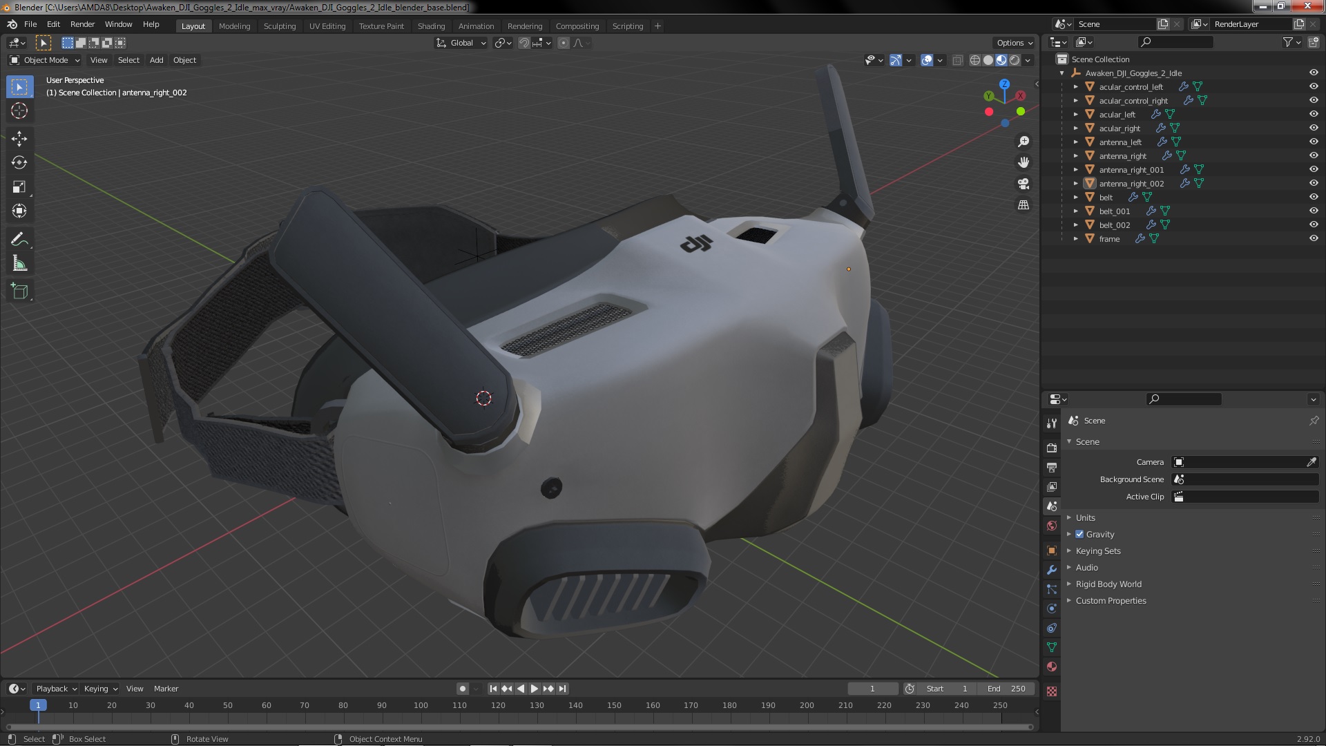Collapse the Awaken_DJI_Goggles_2_Idle collection
1326x746 pixels.
coord(1061,73)
